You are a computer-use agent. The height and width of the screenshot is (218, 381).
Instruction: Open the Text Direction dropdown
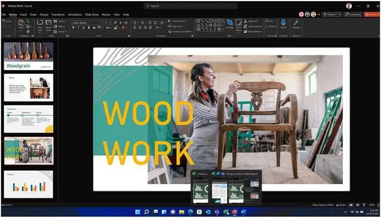point(177,21)
